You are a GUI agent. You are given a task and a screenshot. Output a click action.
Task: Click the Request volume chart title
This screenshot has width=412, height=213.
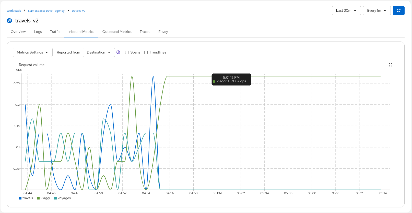(x=32, y=65)
